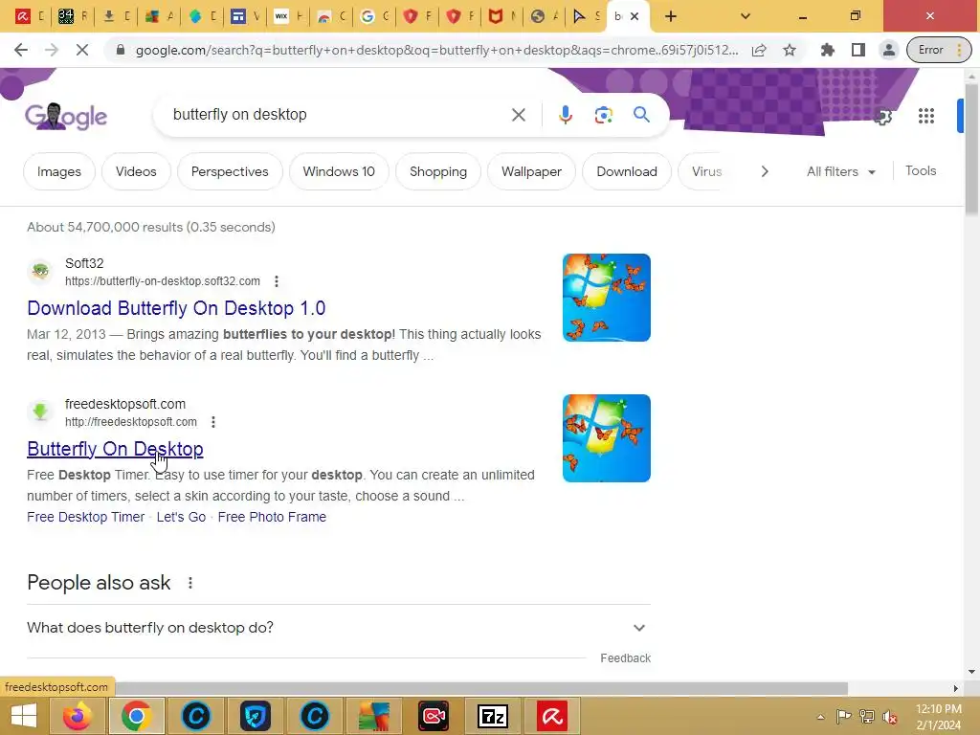Open the Let's Go sitelink
This screenshot has width=980, height=735.
[x=181, y=517]
